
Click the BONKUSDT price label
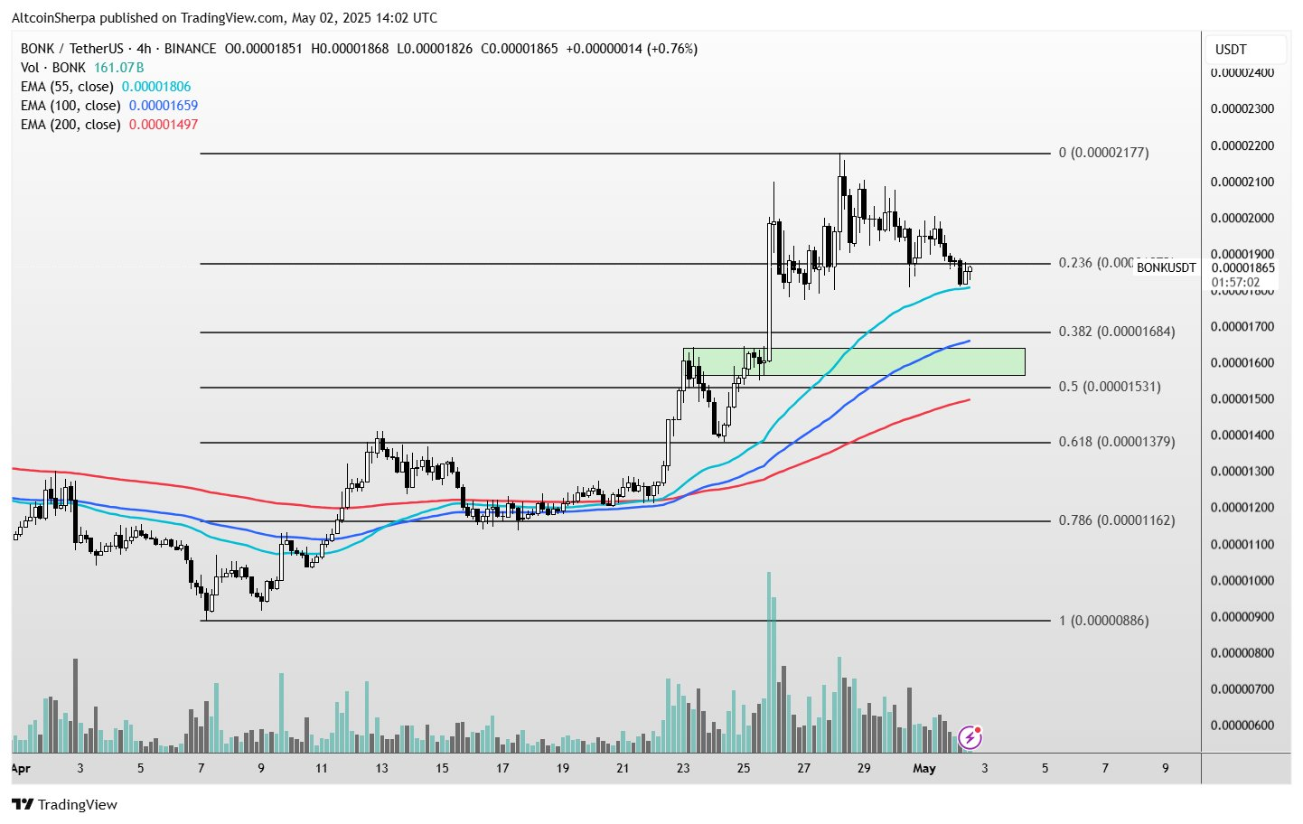coord(1166,267)
